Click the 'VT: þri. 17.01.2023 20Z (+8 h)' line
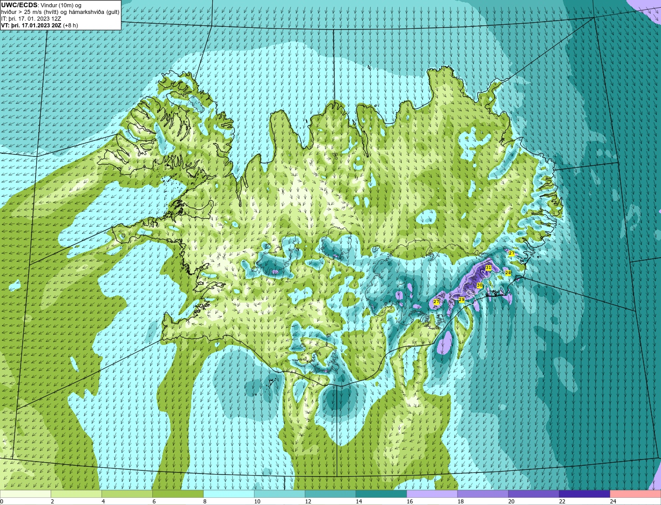 pos(39,25)
